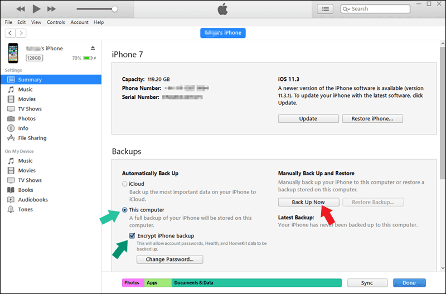
Task: Select the This computer radio button
Action: click(x=124, y=210)
